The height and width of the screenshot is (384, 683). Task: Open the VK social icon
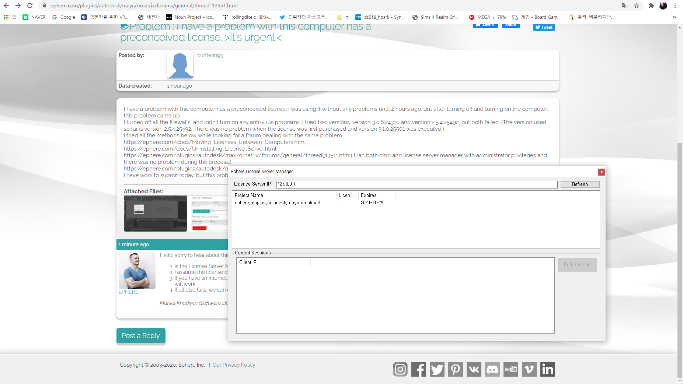click(474, 369)
